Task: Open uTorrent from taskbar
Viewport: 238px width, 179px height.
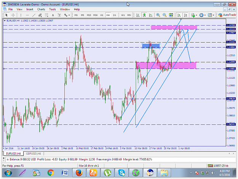Action: 107,173
